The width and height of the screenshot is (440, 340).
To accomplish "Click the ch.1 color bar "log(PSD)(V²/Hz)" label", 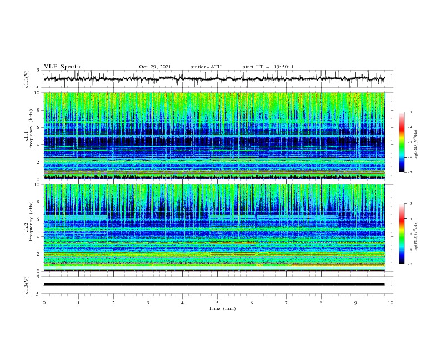I will 416,144.
